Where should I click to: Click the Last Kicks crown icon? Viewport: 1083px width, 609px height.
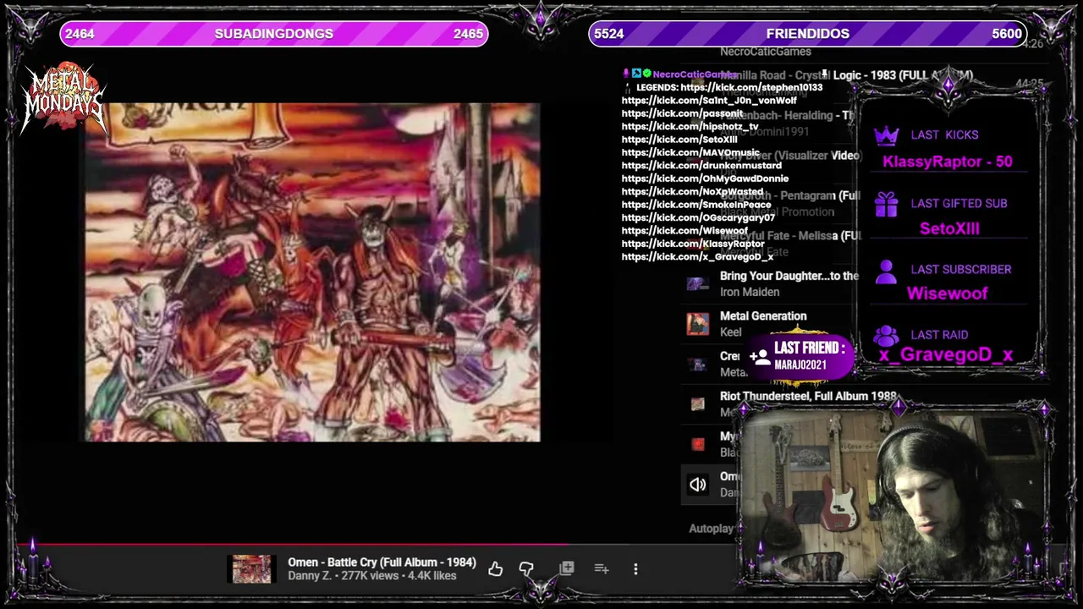click(x=886, y=135)
